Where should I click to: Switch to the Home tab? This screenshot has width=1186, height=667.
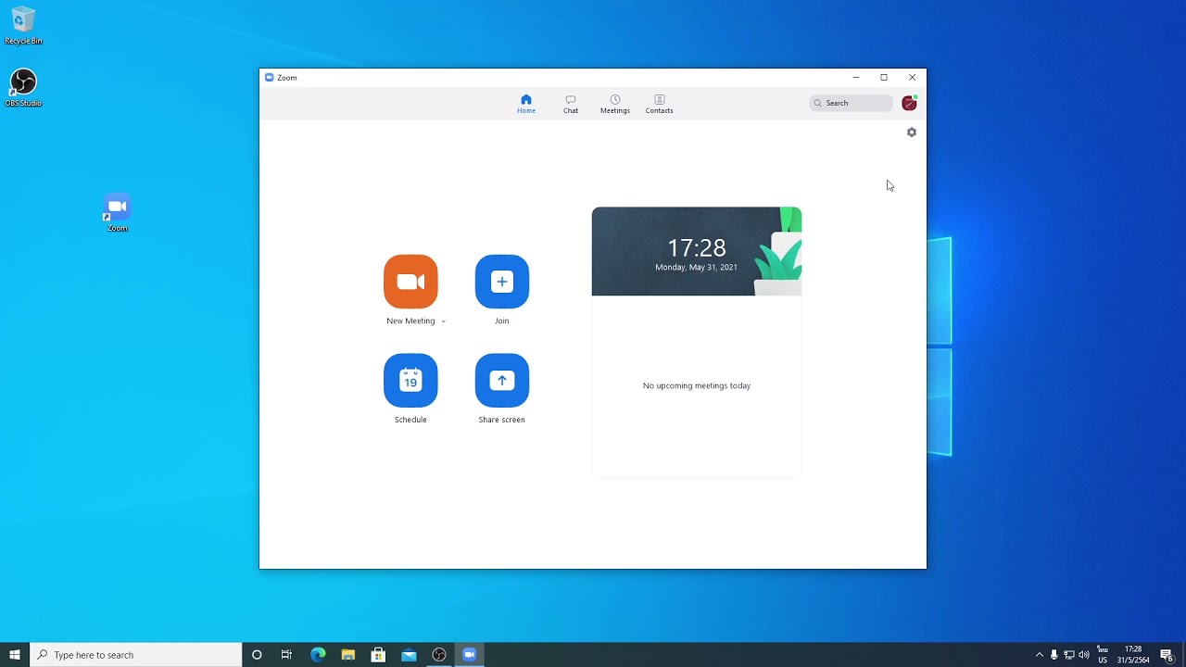[x=526, y=104]
